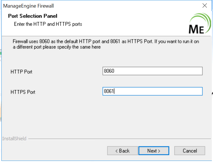Image resolution: width=213 pixels, height=162 pixels.
Task: Click the InstallShield label text
Action: coord(14,139)
